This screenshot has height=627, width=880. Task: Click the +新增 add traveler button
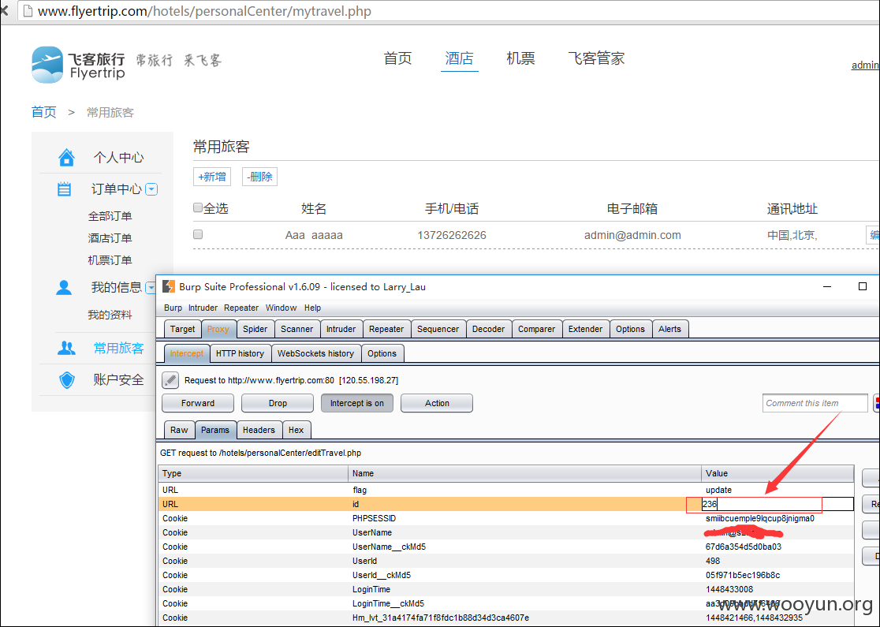coord(212,176)
